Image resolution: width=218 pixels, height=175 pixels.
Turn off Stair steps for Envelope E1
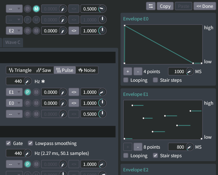[x=155, y=156]
